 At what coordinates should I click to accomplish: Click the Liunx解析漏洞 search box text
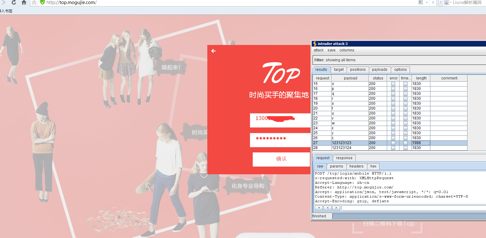pos(467,2)
